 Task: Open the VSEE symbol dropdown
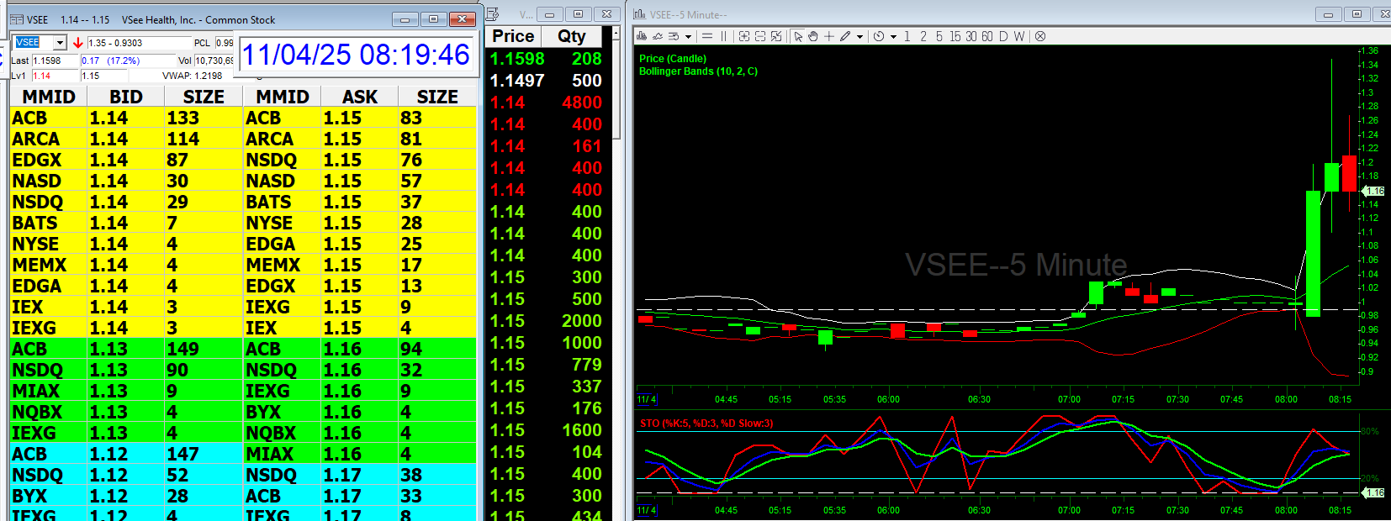pos(60,43)
